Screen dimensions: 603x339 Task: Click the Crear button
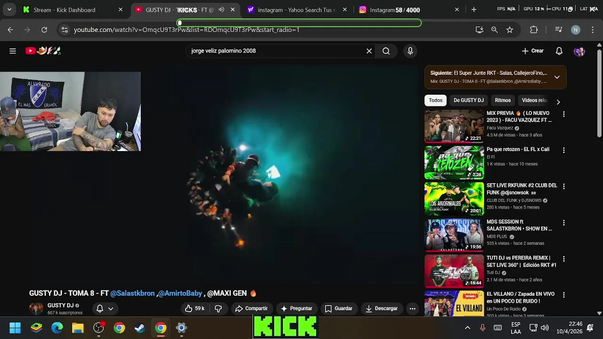533,51
